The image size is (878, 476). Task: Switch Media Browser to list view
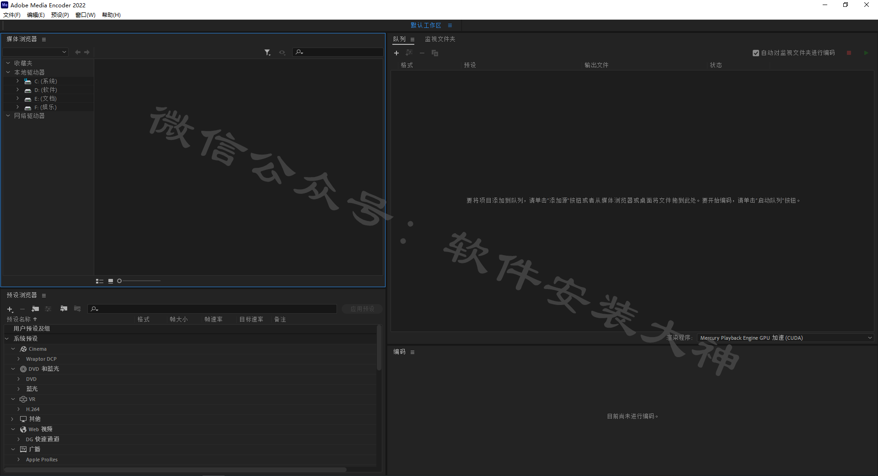click(99, 281)
